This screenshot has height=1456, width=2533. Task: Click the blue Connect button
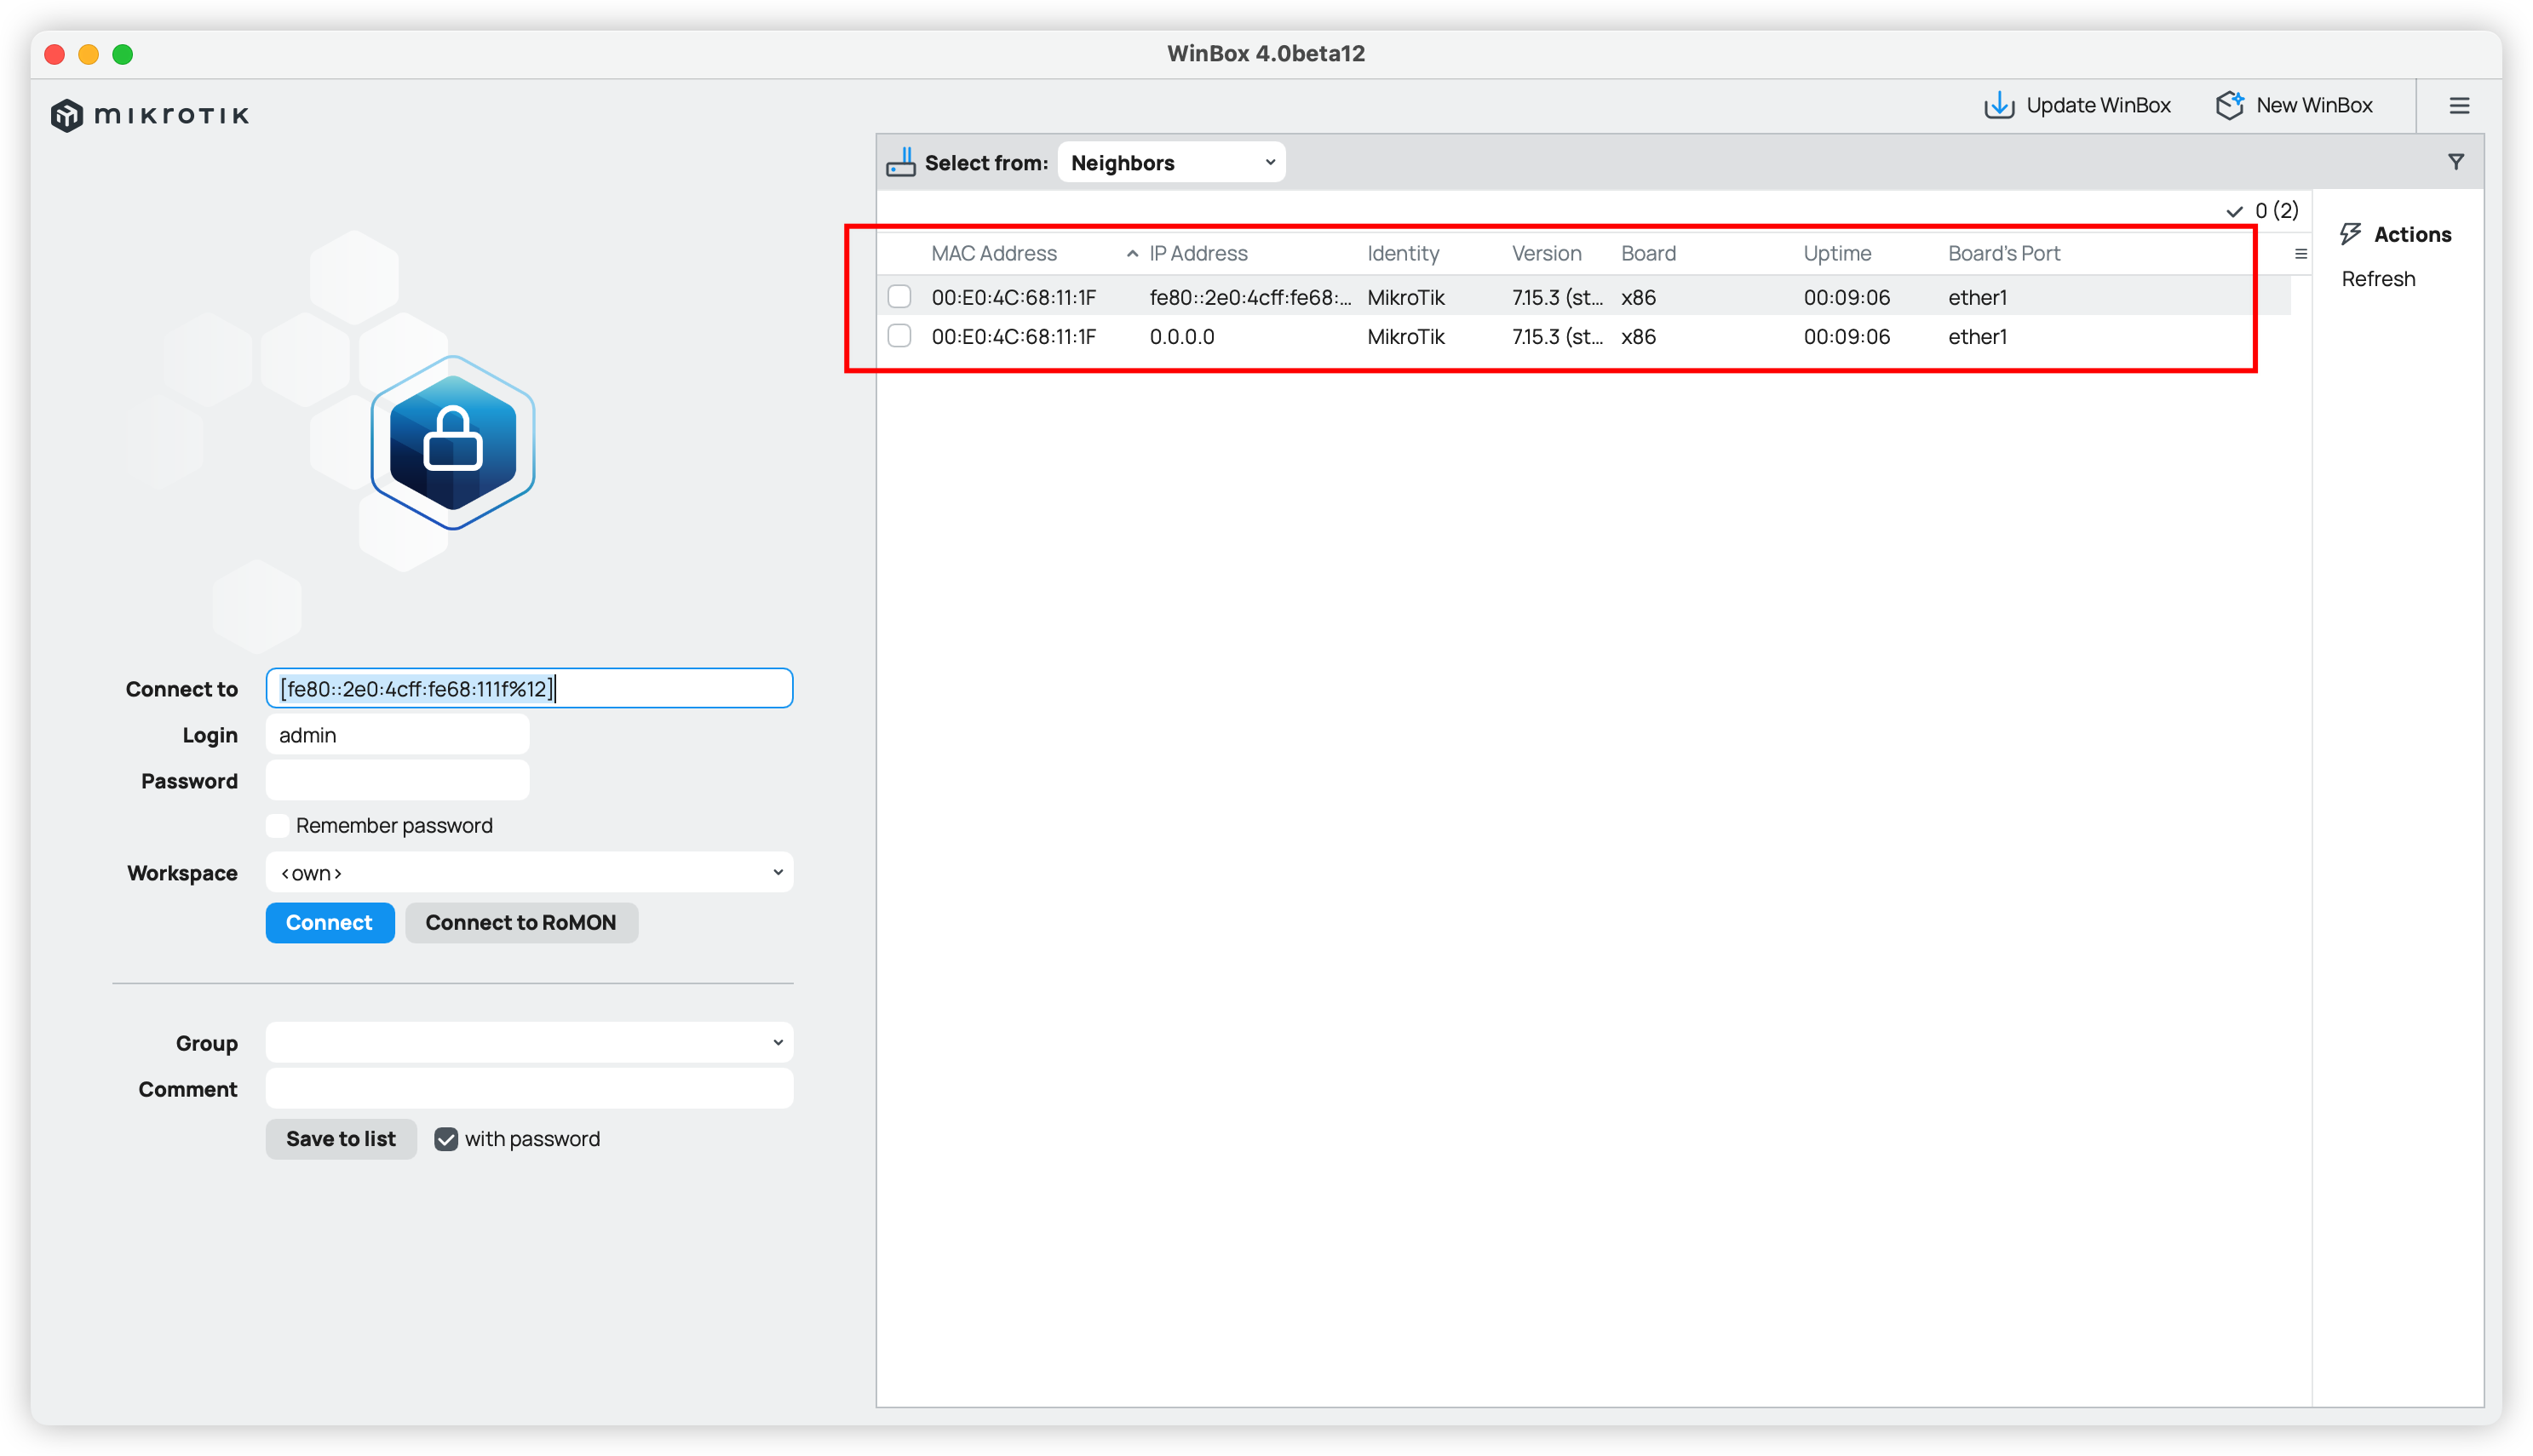(x=329, y=922)
